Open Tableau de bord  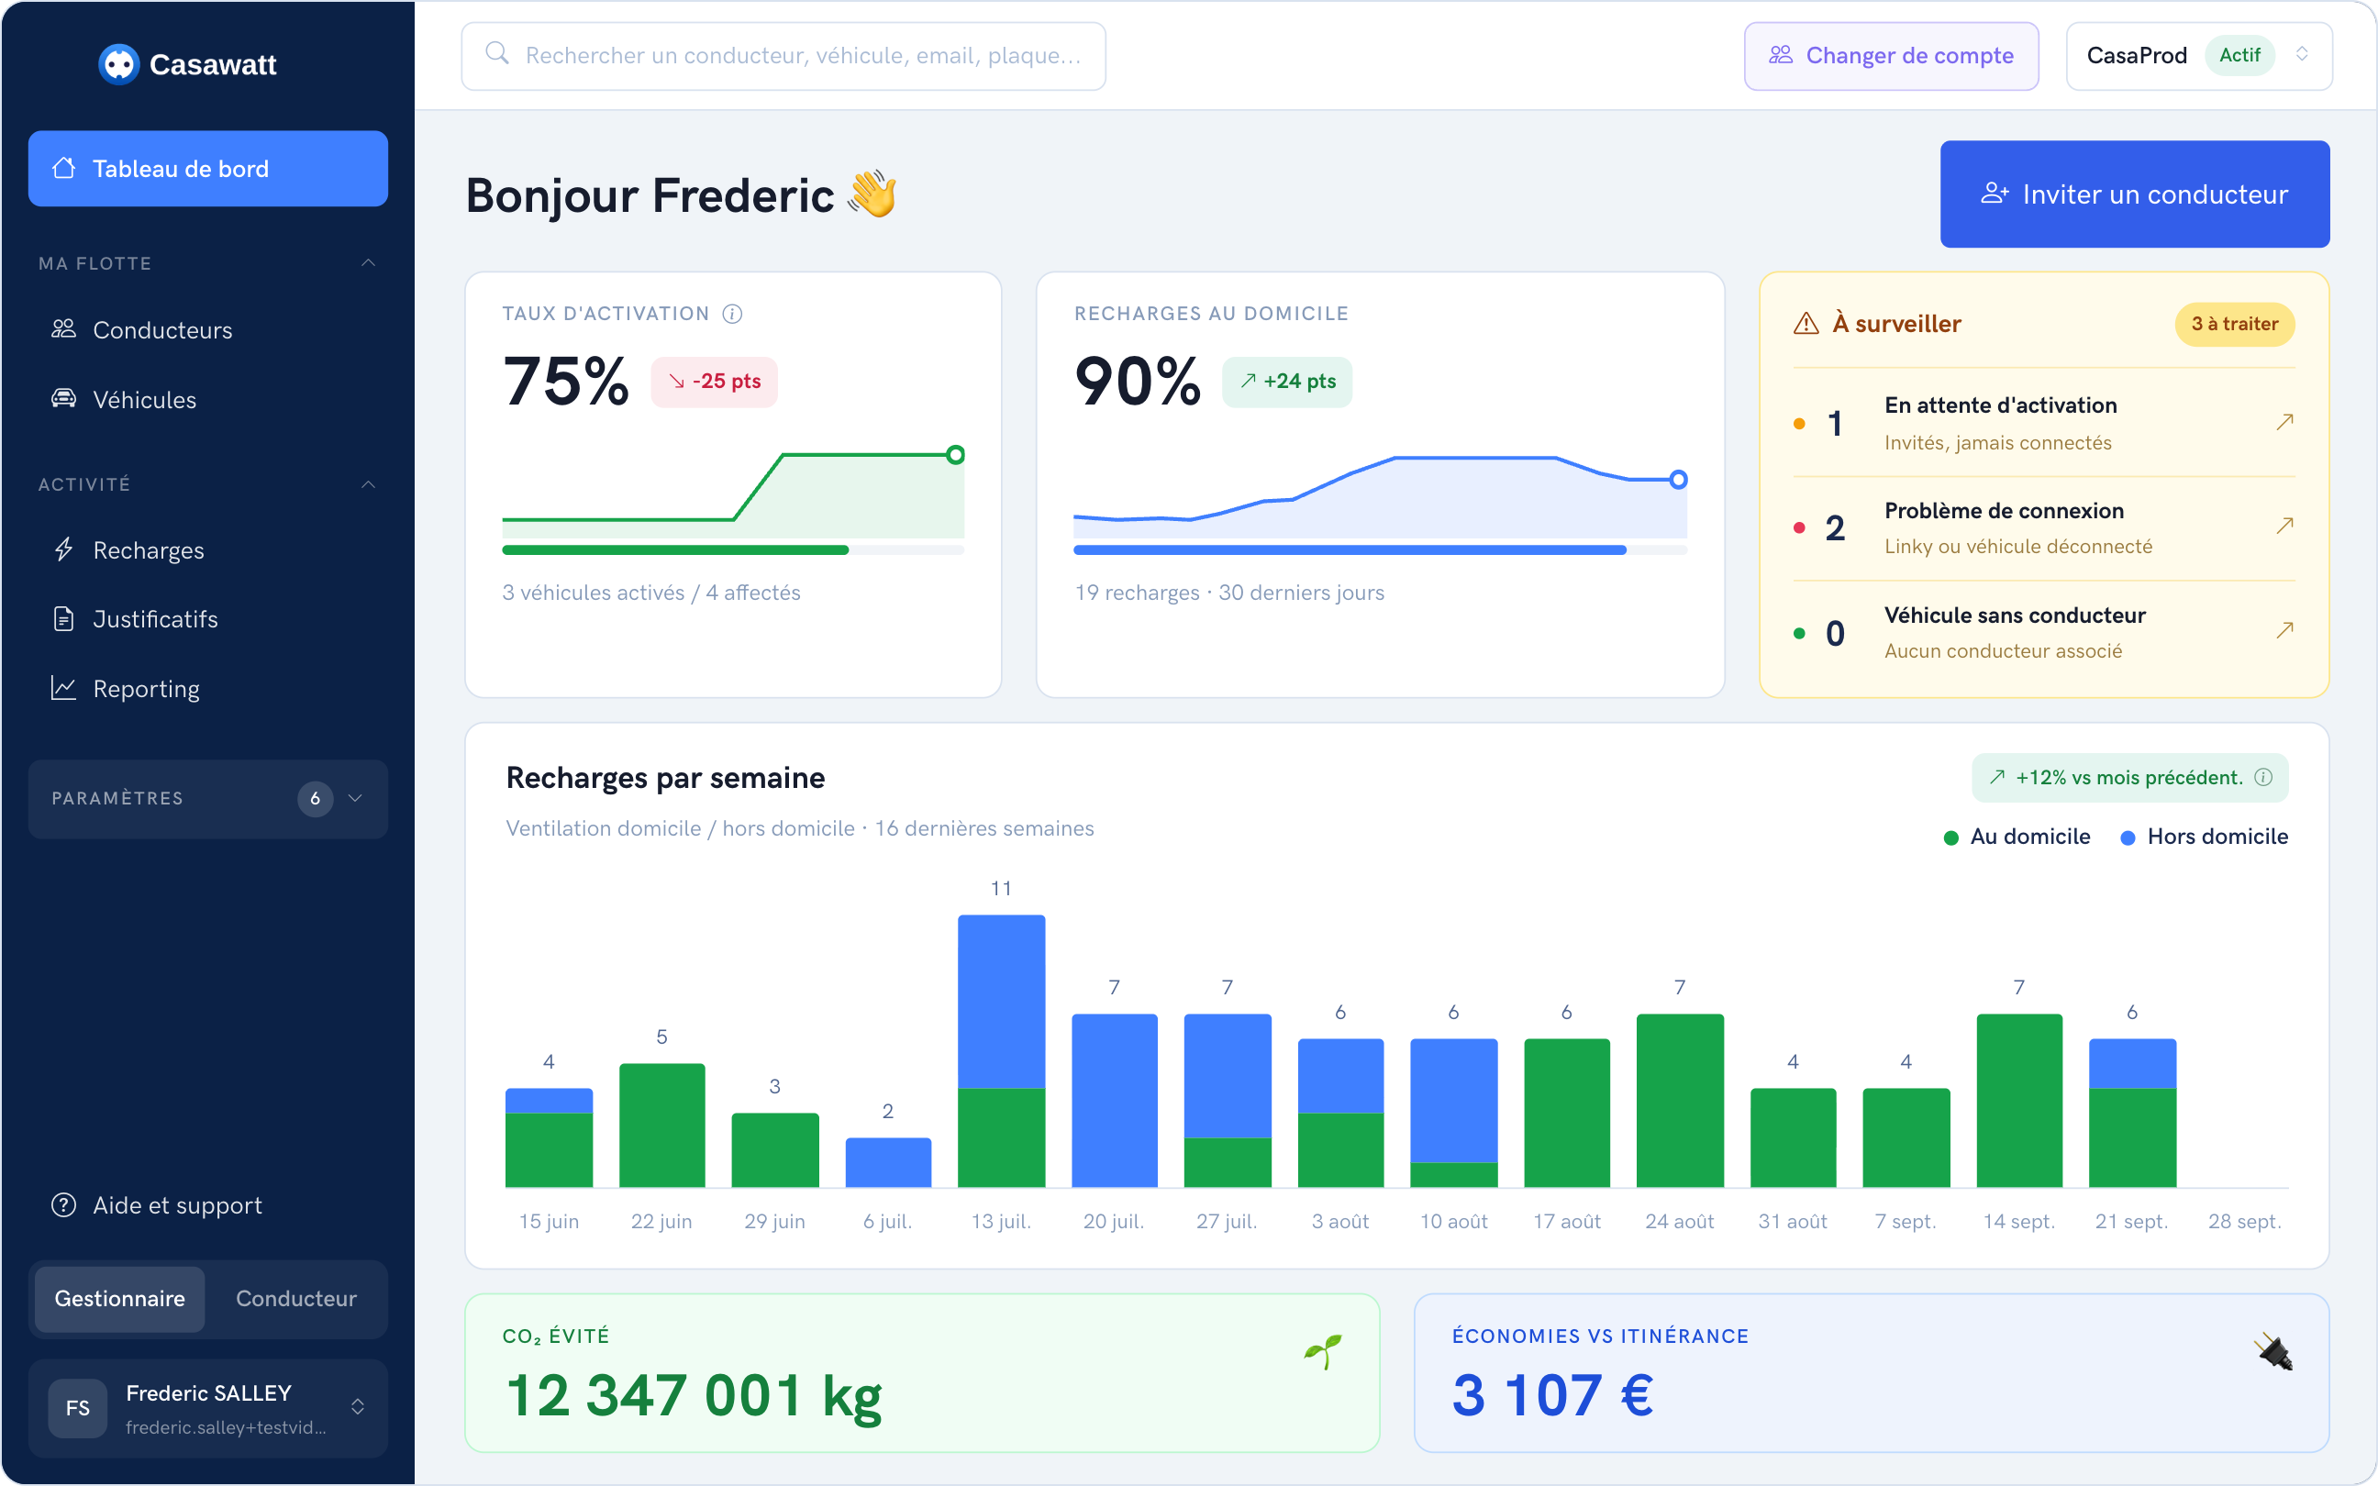point(208,169)
